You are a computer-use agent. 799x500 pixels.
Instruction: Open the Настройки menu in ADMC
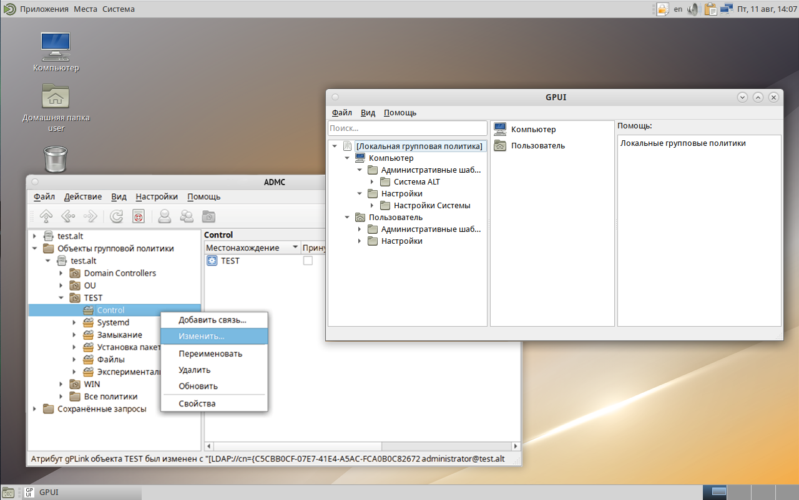click(x=157, y=196)
